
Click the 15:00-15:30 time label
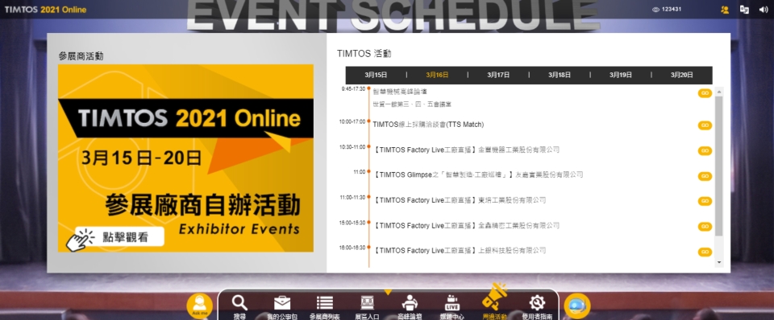pyautogui.click(x=352, y=223)
